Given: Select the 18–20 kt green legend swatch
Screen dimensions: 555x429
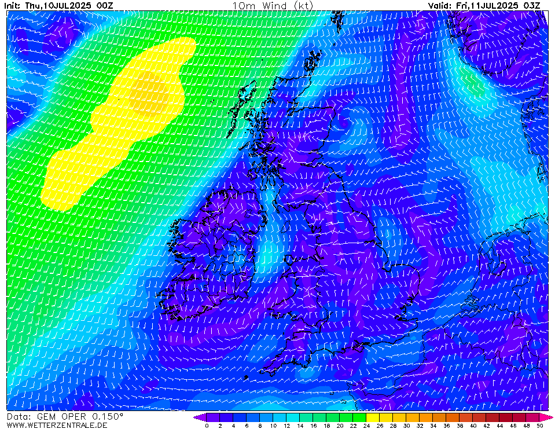Looking at the screenshot, I should [x=333, y=417].
